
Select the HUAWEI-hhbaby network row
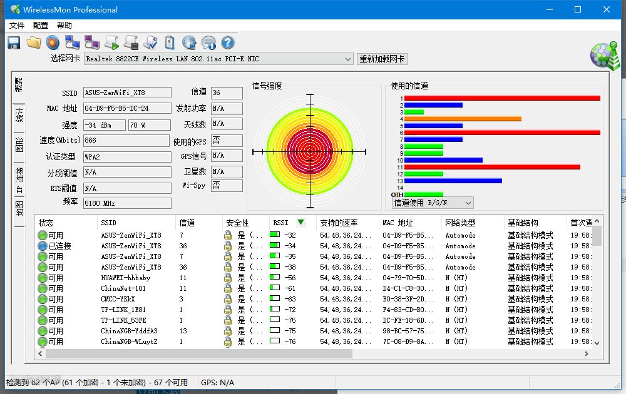pos(125,278)
